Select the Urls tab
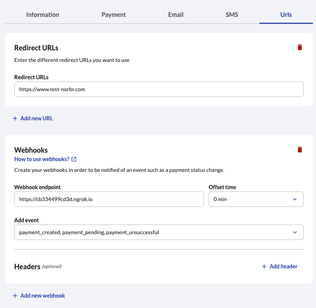 click(x=286, y=15)
